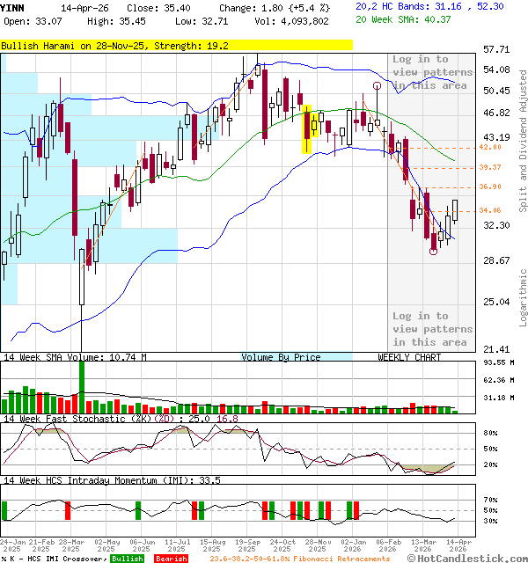The height and width of the screenshot is (563, 528).
Task: Click the Volume By Price label
Action: pyautogui.click(x=282, y=357)
